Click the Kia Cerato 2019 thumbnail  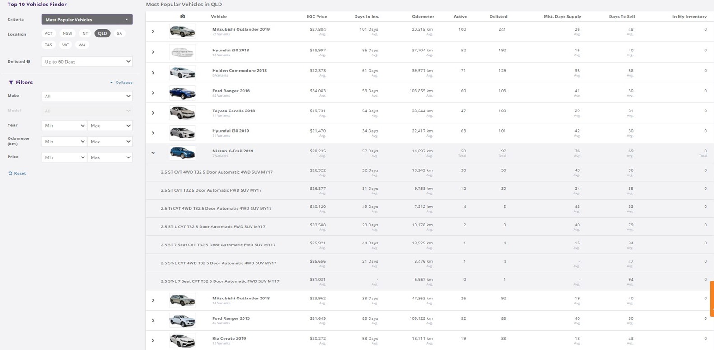(x=182, y=341)
